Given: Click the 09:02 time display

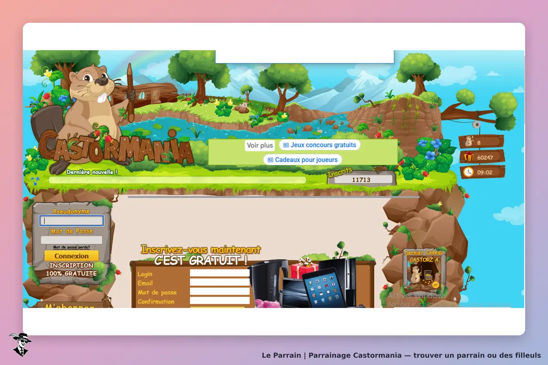Looking at the screenshot, I should tap(485, 172).
